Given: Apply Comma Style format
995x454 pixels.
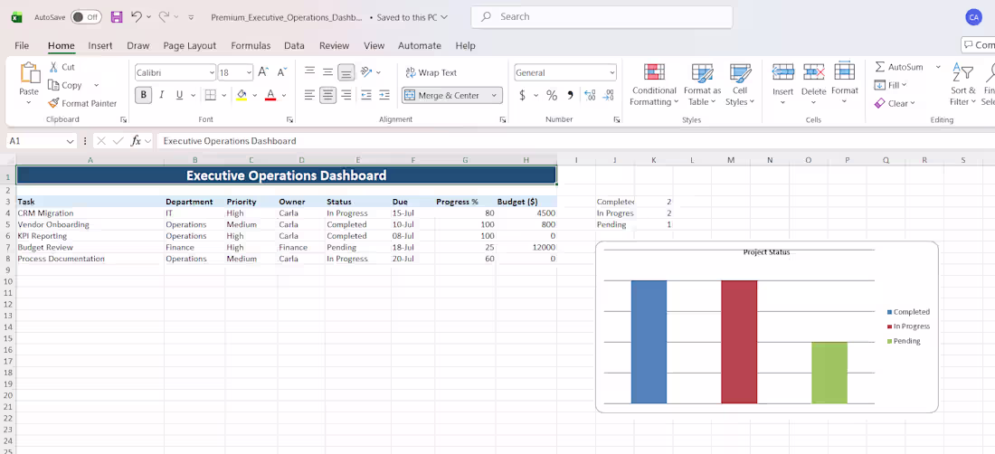Looking at the screenshot, I should click(x=570, y=95).
